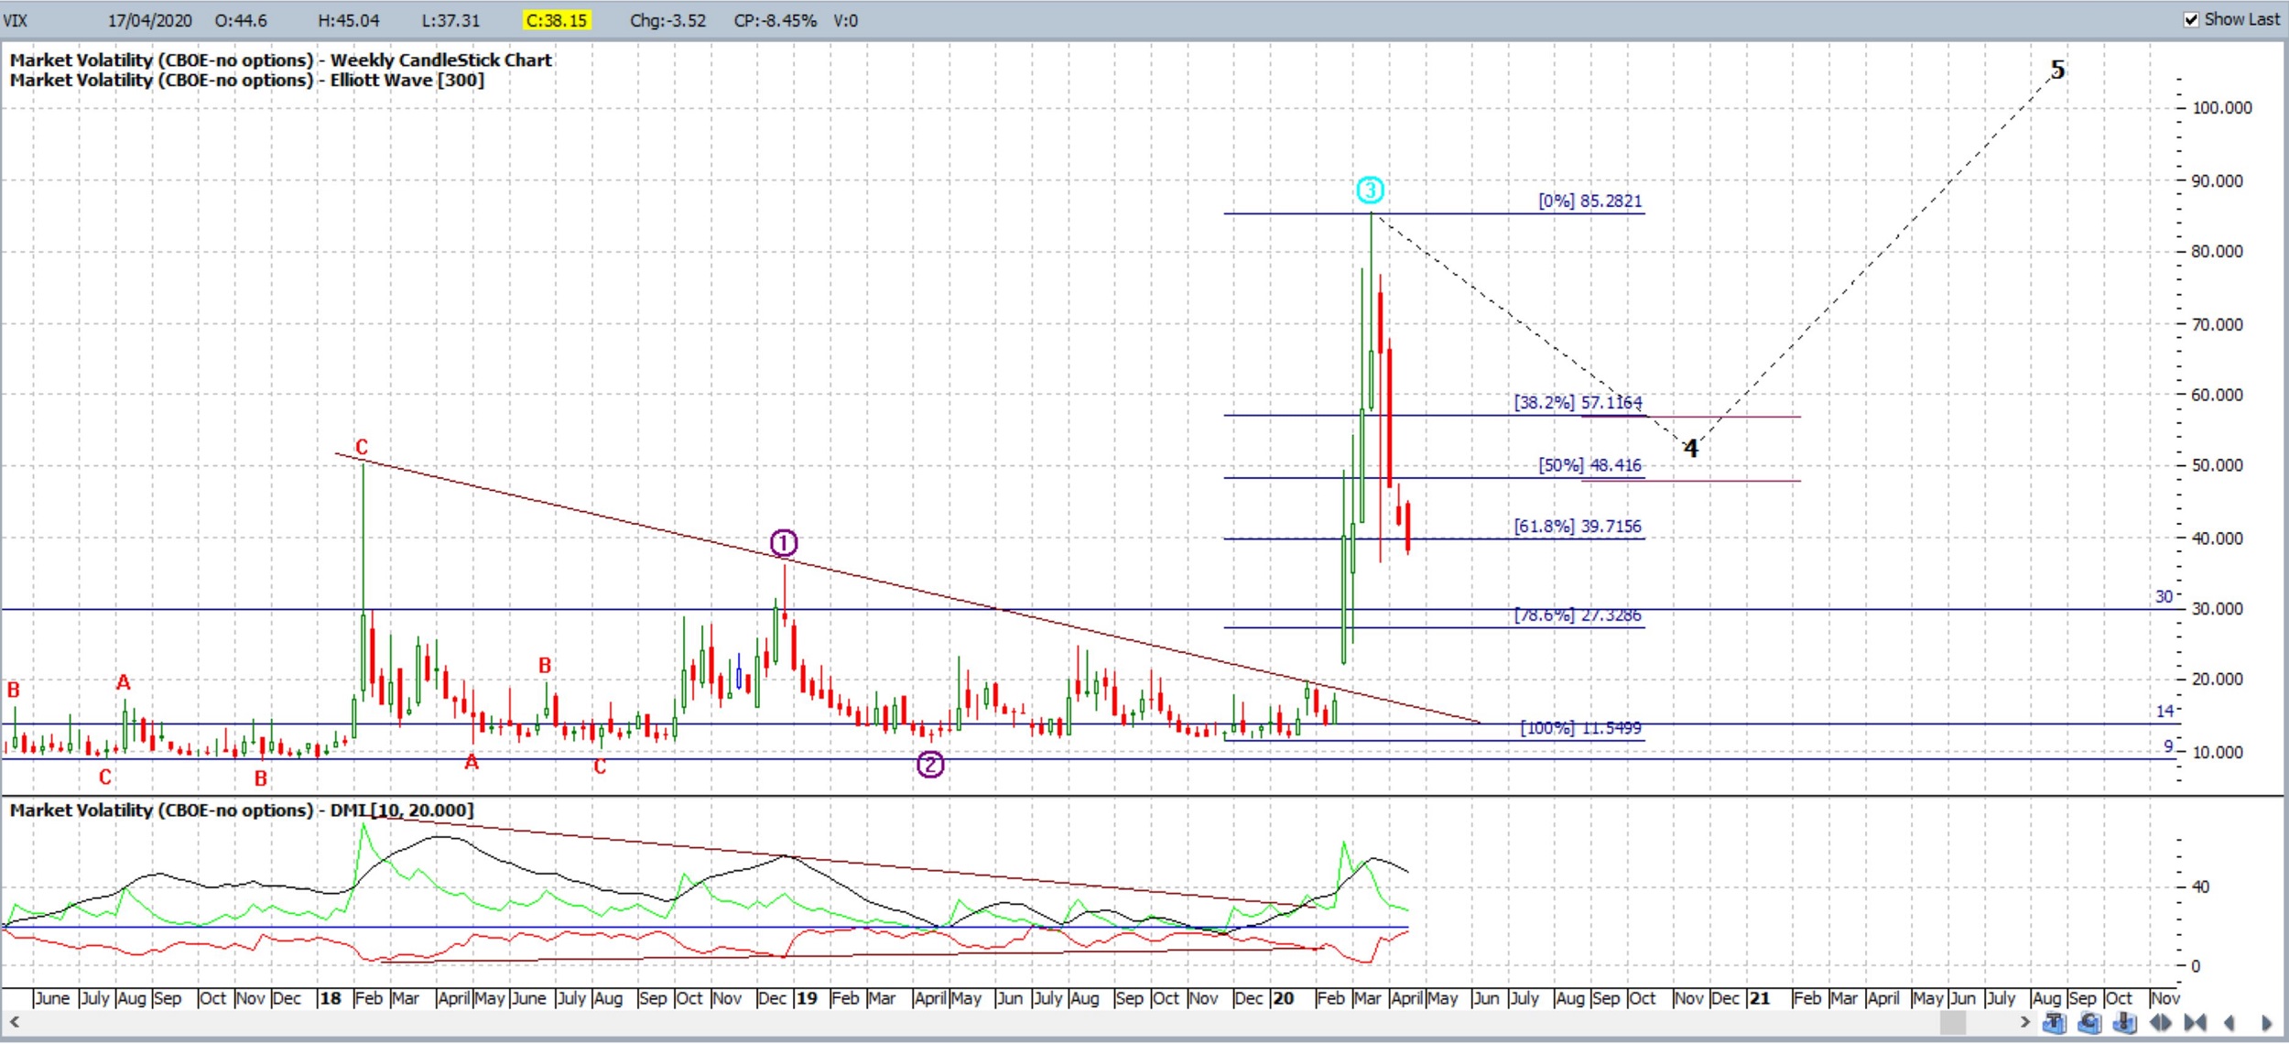Click the horizontal line label 14
The image size is (2289, 1044).
point(2164,711)
